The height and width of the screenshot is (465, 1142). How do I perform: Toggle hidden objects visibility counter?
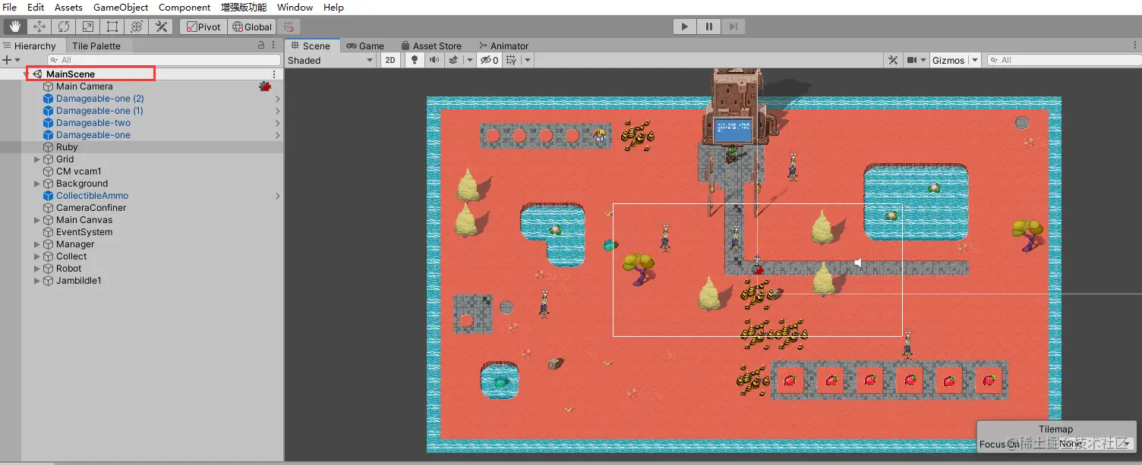coord(489,60)
